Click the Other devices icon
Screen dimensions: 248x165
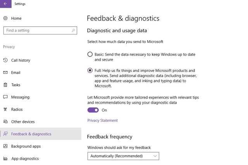click(5, 121)
